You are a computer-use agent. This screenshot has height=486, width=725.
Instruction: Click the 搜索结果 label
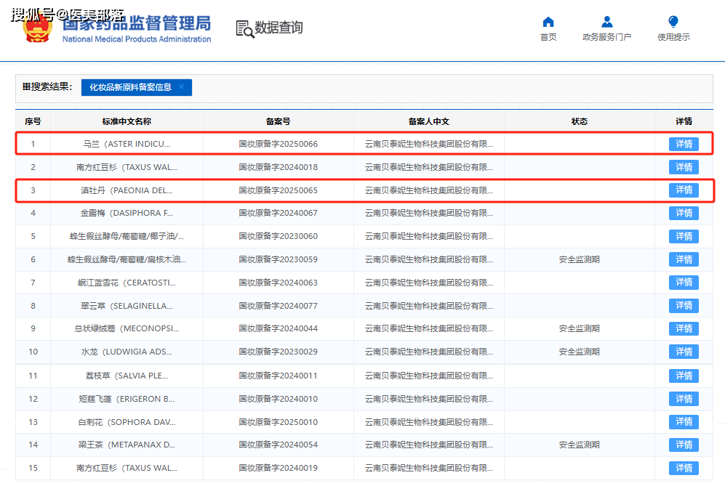point(47,87)
